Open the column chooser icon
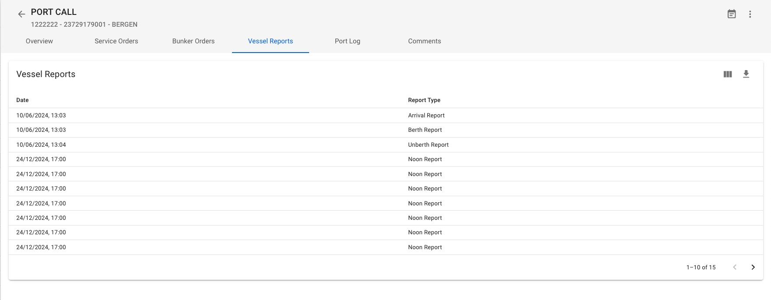This screenshot has height=300, width=771. pos(728,74)
